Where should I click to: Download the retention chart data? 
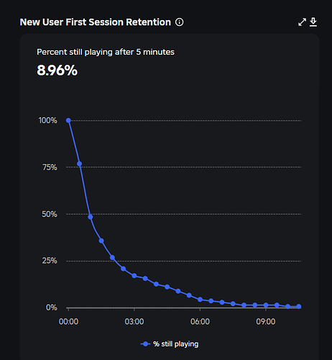(313, 22)
